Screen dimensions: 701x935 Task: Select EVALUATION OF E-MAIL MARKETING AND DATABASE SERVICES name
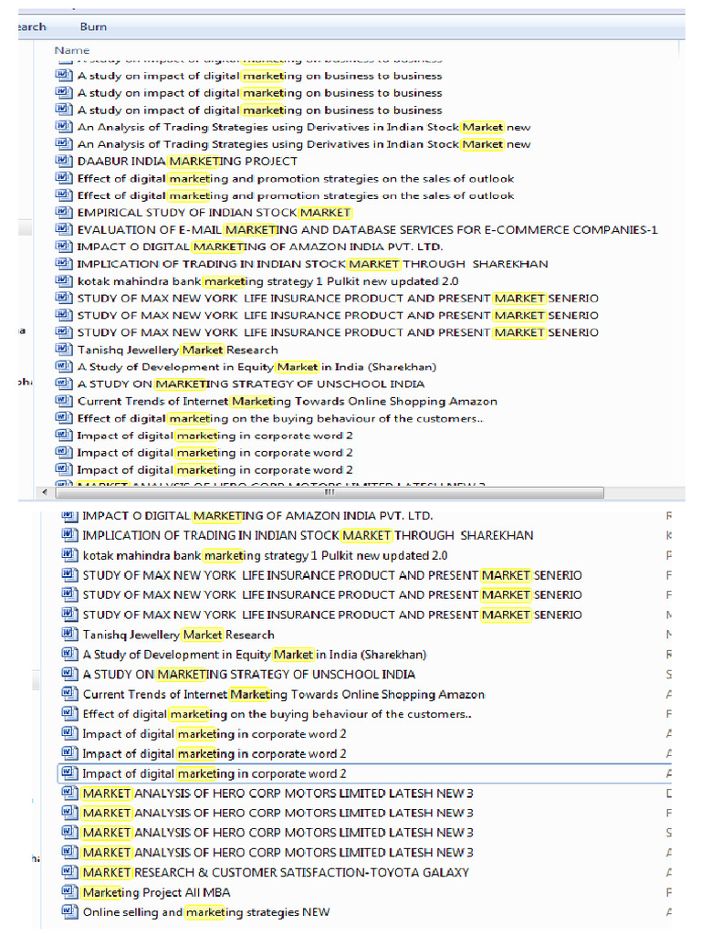(x=367, y=229)
